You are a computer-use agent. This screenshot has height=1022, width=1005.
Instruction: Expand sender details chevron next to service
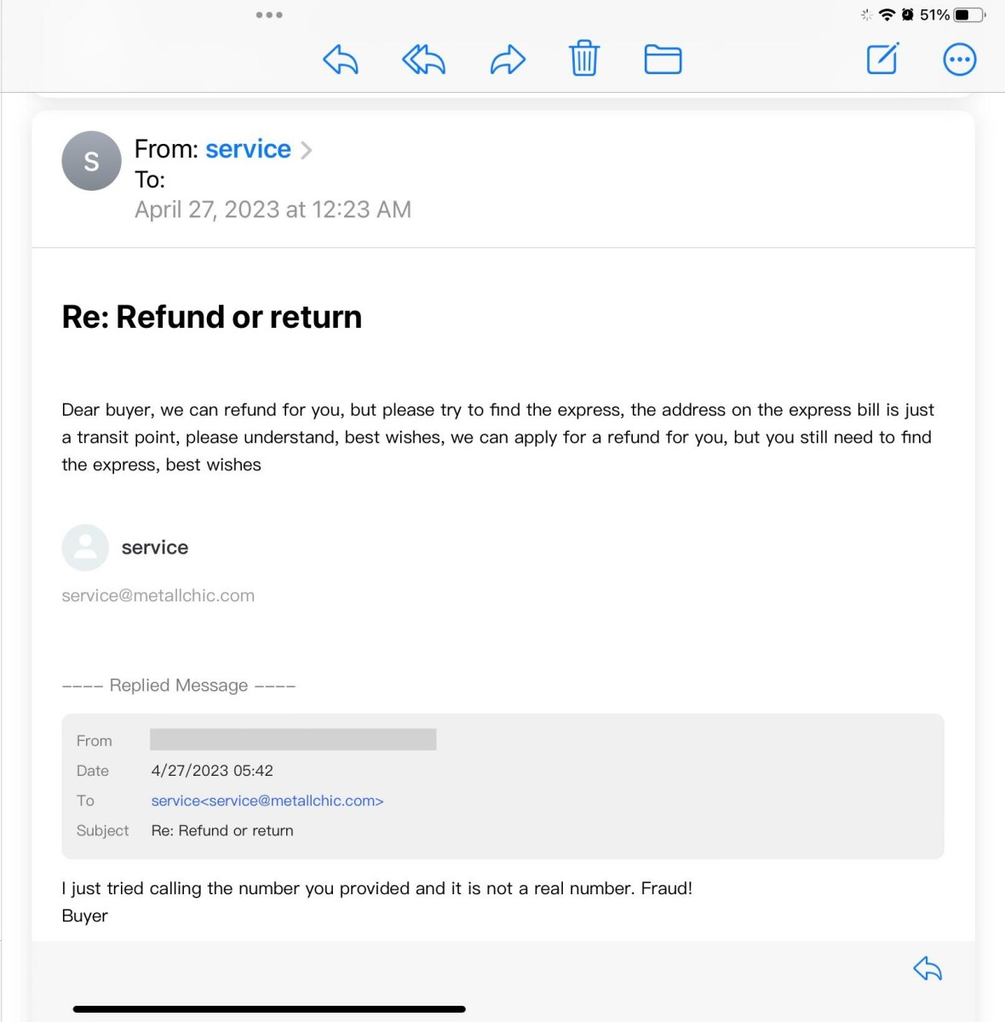[x=307, y=150]
